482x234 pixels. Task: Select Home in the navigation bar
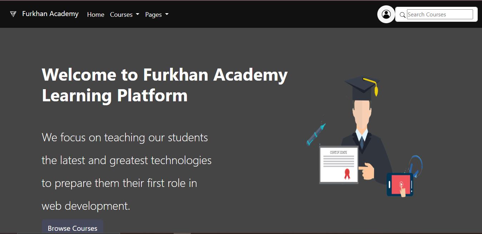point(95,15)
